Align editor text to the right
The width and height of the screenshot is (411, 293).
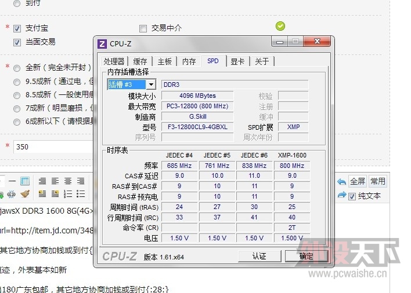pyautogui.click(x=81, y=181)
